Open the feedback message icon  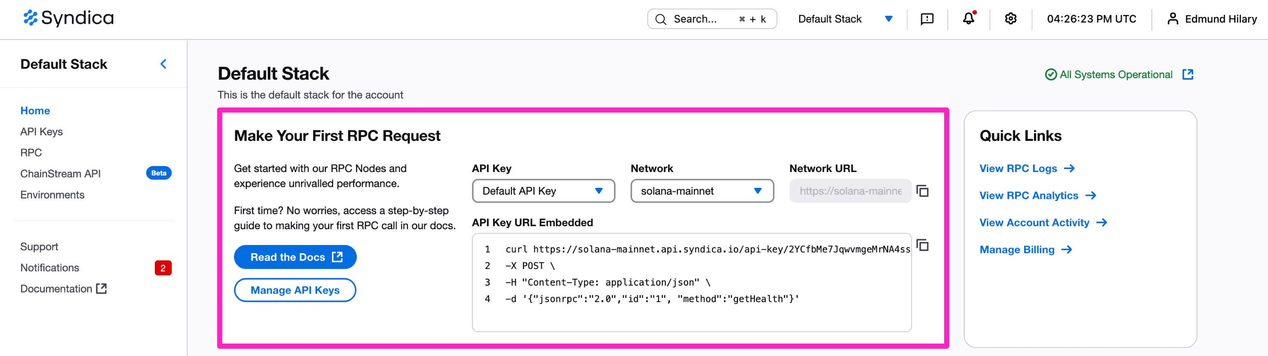click(927, 19)
